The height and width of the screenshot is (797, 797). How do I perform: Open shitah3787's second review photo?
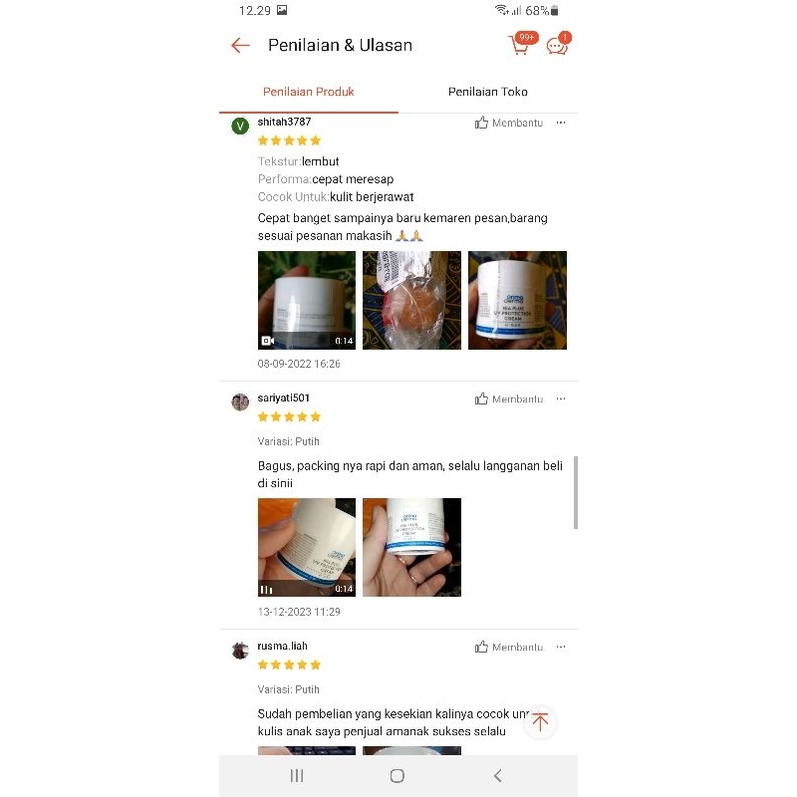click(x=411, y=300)
